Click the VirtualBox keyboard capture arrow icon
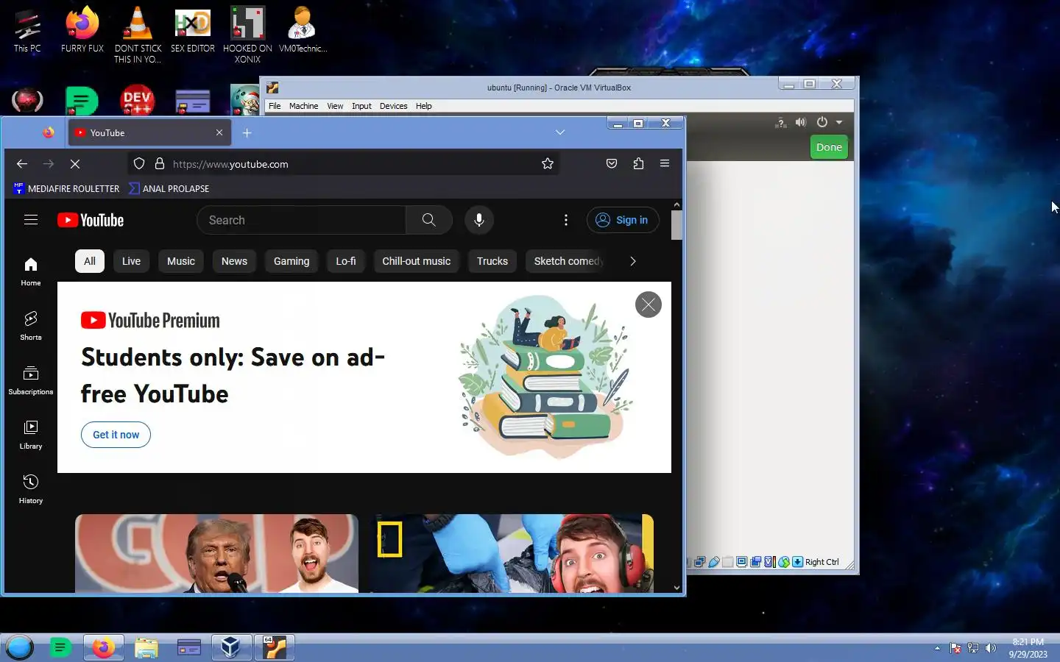1060x662 pixels. [798, 562]
